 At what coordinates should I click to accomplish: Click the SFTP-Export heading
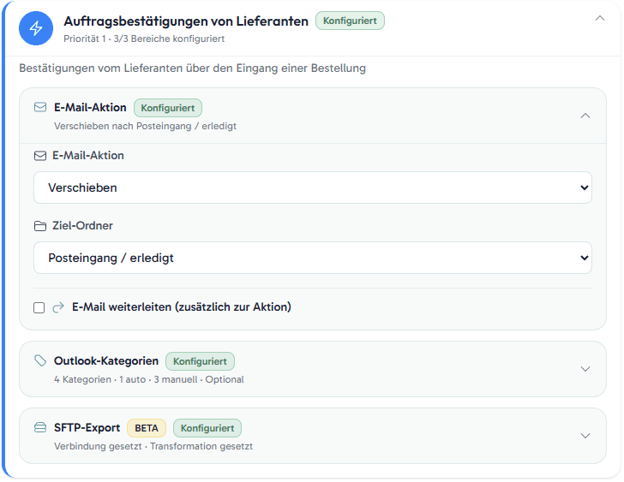coord(87,427)
